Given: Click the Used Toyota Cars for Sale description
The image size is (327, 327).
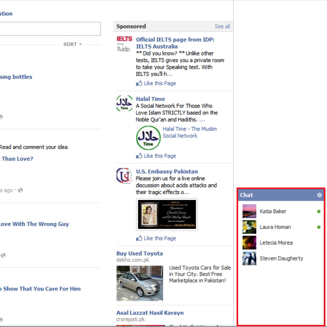Looking at the screenshot, I should (x=200, y=274).
